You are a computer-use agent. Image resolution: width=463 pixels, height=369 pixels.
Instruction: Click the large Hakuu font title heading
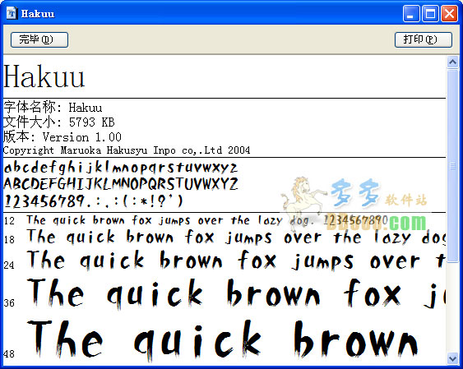pyautogui.click(x=44, y=76)
